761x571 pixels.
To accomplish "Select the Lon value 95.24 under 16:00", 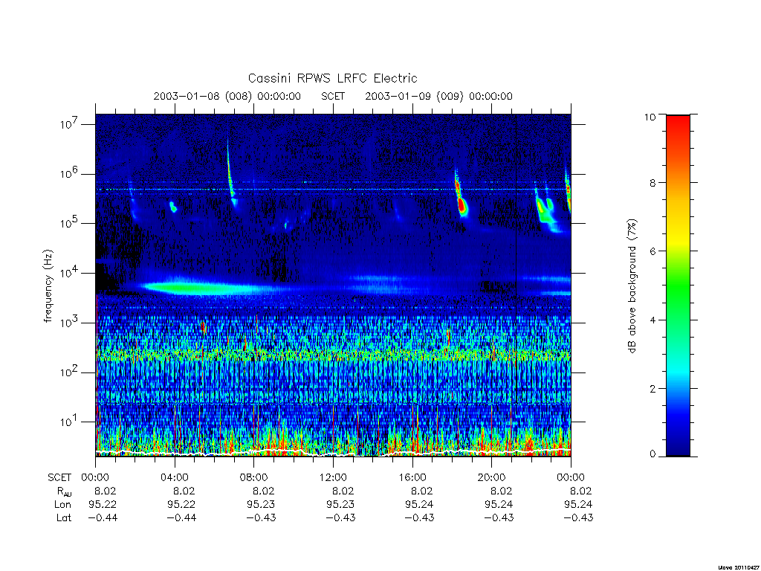I will tap(419, 505).
